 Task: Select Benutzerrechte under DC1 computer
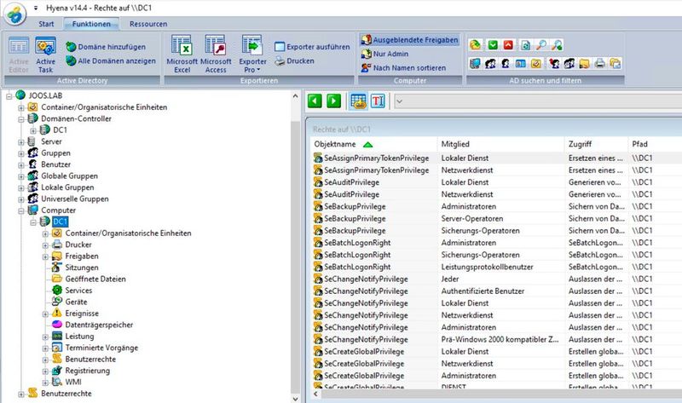[90, 360]
